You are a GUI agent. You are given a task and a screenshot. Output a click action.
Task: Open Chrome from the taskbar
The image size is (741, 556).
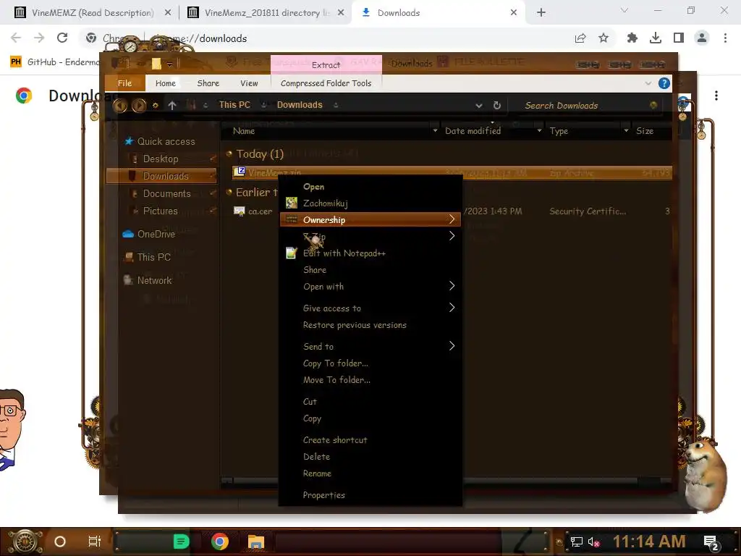click(x=220, y=542)
